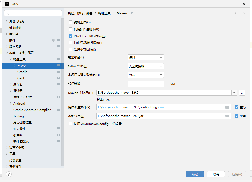
Task: Click the 应用(A) button
Action: (x=237, y=174)
